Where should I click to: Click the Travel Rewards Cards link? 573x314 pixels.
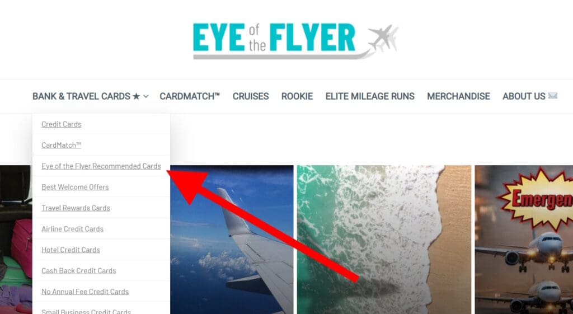coord(76,208)
